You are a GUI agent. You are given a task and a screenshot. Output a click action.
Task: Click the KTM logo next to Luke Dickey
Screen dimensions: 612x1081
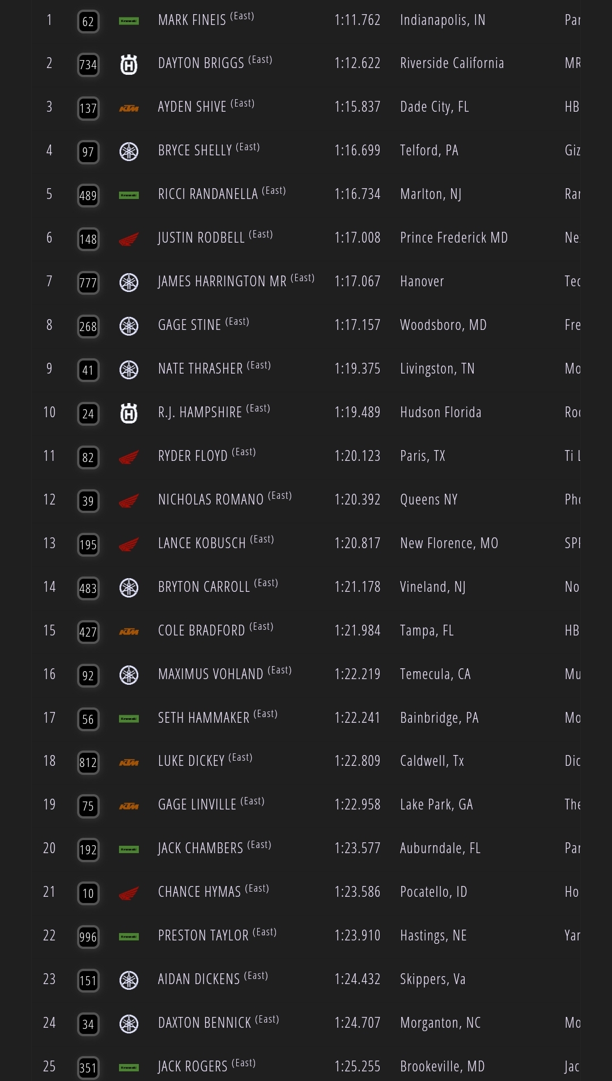pos(129,762)
